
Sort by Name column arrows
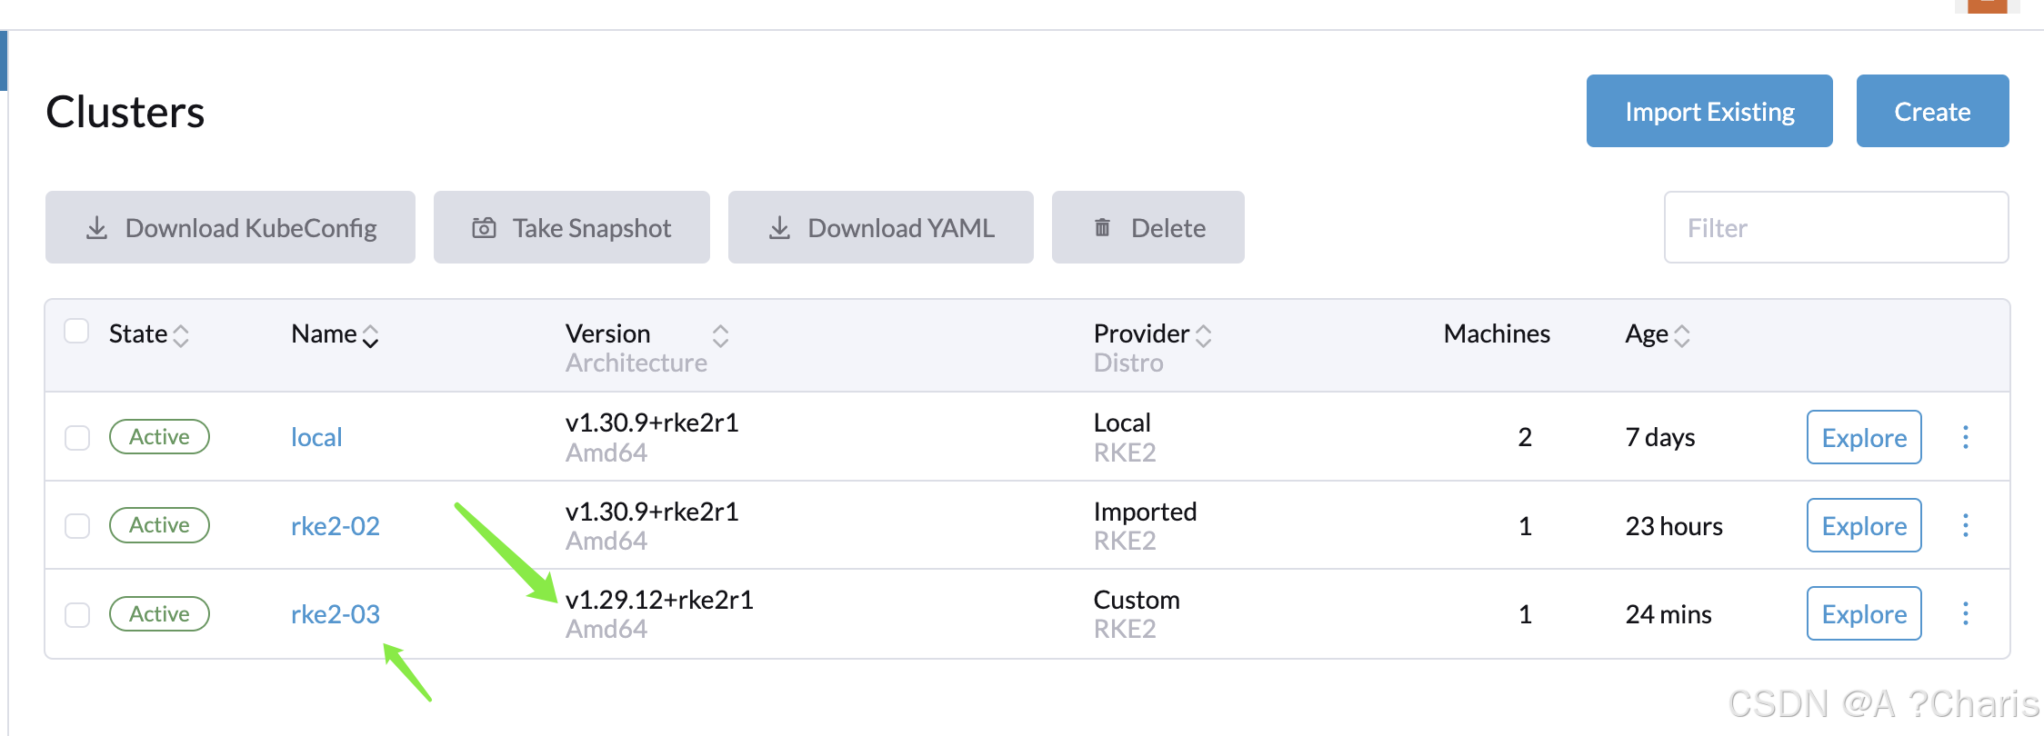coord(370,335)
